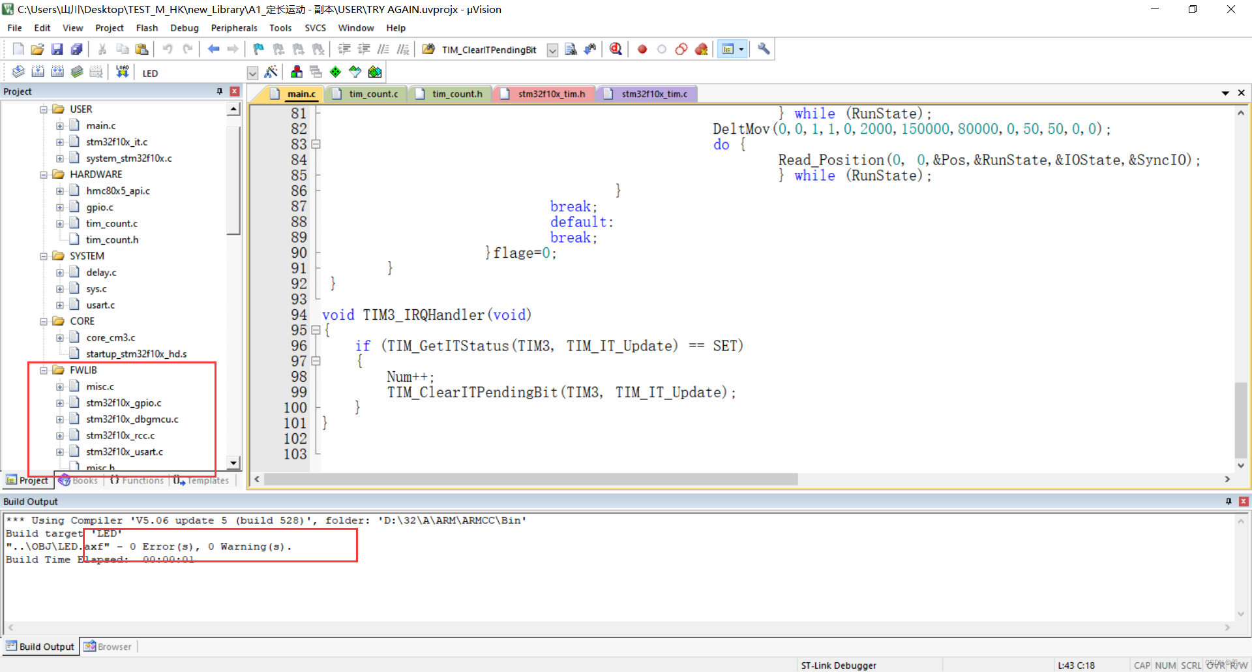
Task: Open Options for Target via magic wand icon
Action: 271,72
